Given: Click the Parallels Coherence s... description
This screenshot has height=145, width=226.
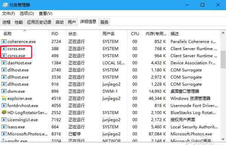Looking at the screenshot, I should [x=193, y=42].
